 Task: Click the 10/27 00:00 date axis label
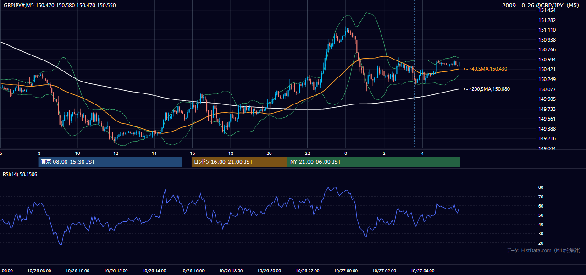(346, 271)
